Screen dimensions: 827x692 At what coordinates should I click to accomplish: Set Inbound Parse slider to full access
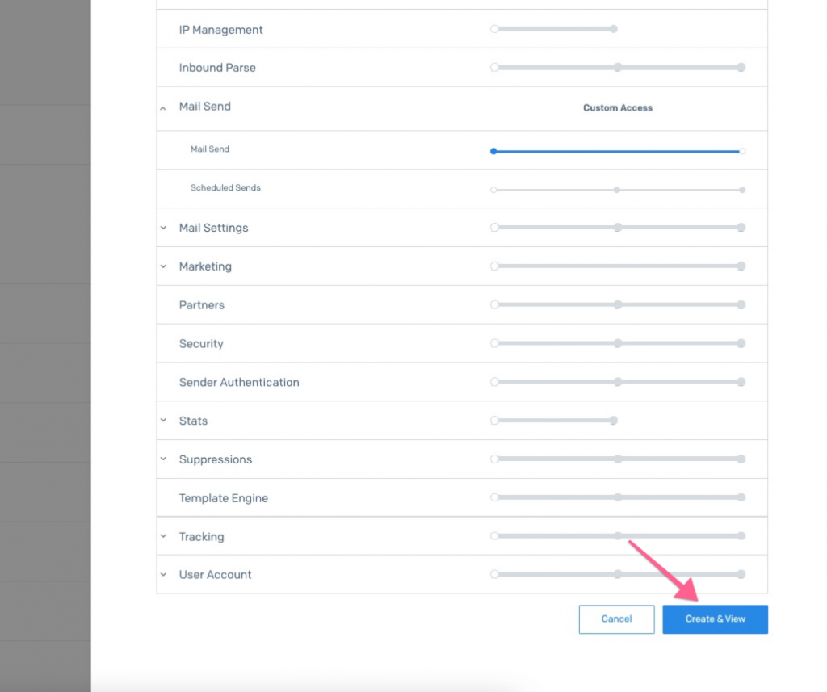[741, 68]
